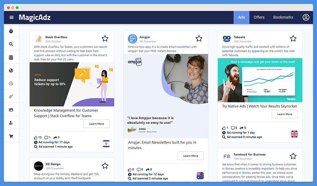The image size is (317, 186).
Task: Click the '14th November' date on XD Design ad
Action: 54,169
